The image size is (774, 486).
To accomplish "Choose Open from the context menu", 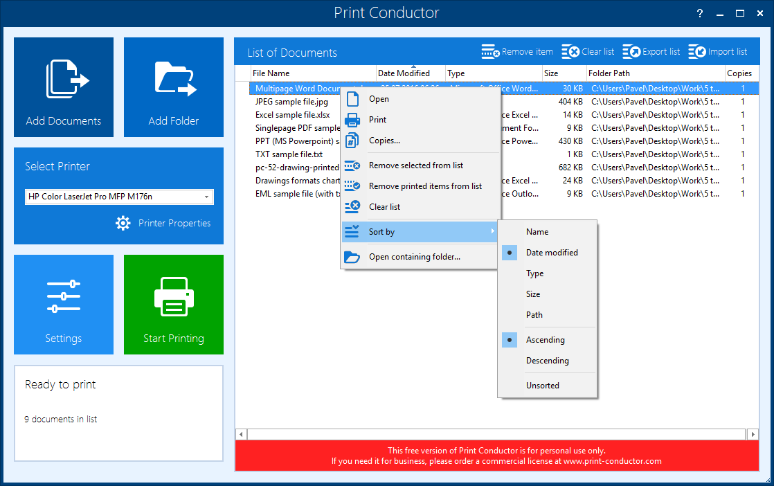I will (420, 99).
